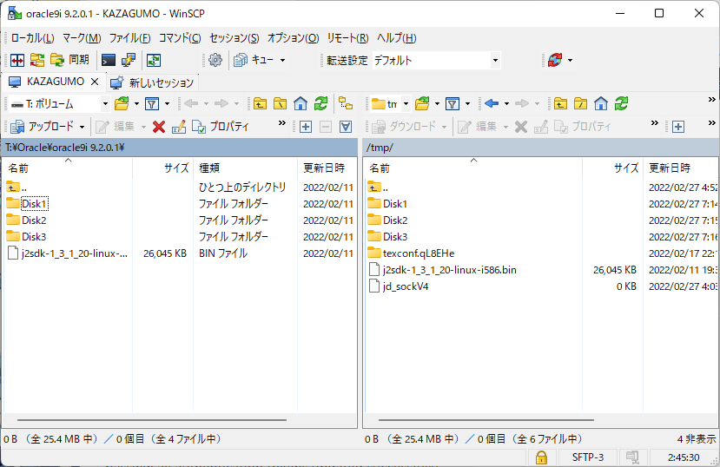Open the 新しいセッション tab

pos(153,82)
